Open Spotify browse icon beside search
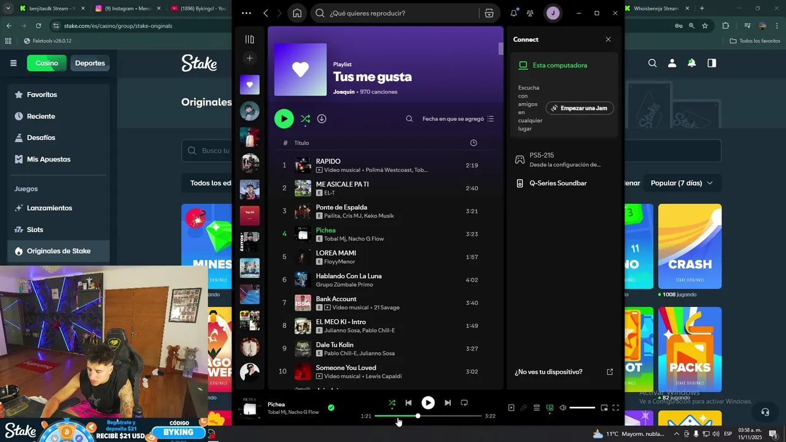786x442 pixels. coord(489,13)
